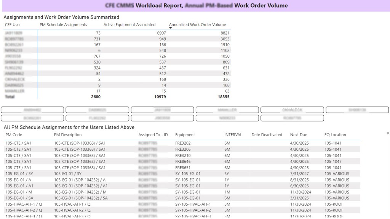390x219 pixels.
Task: Select the FL902292 slicer button
Action: (x=97, y=118)
